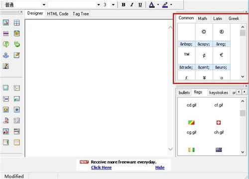Apply the highlight color pen button

[165, 5]
